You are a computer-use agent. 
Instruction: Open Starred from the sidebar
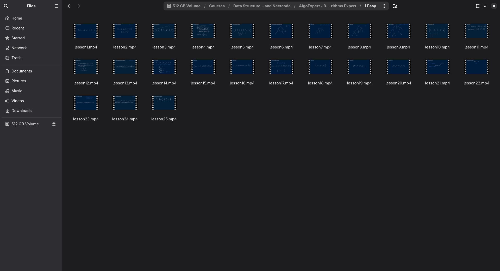point(18,38)
